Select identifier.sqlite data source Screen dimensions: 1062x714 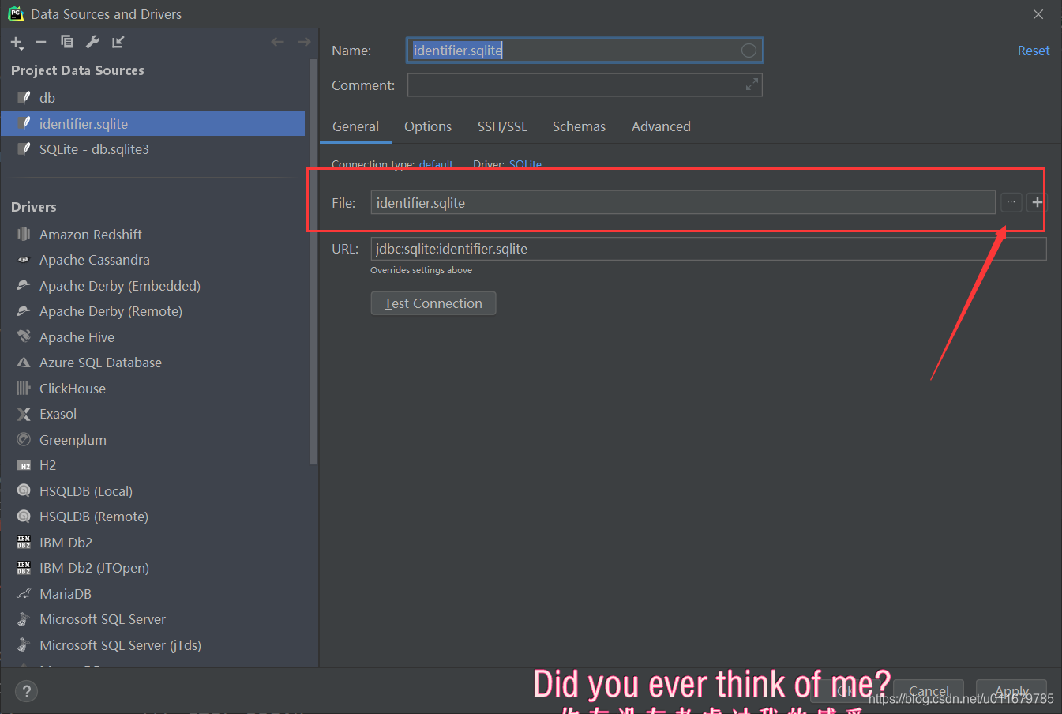click(x=152, y=123)
